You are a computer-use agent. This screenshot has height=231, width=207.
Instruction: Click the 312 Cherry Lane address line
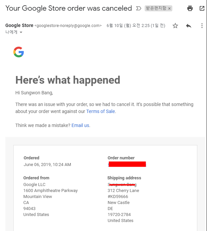123,191
